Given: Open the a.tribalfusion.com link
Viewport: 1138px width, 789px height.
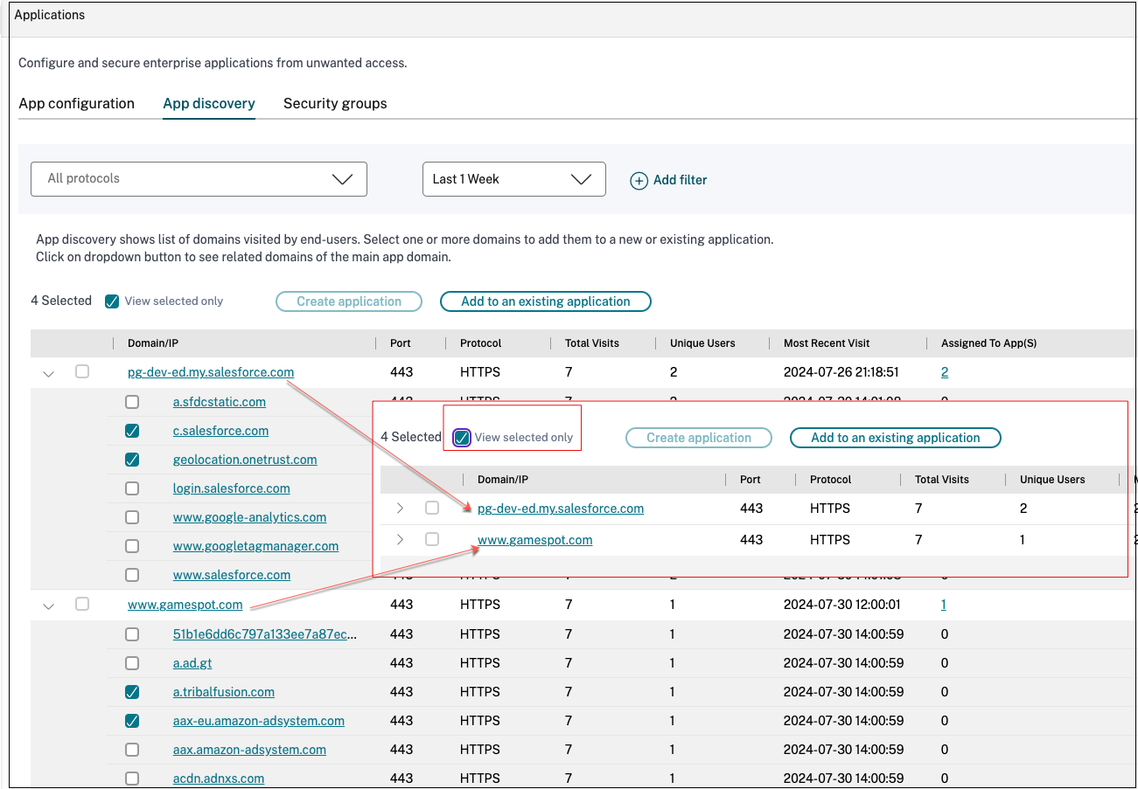Looking at the screenshot, I should click(x=224, y=692).
